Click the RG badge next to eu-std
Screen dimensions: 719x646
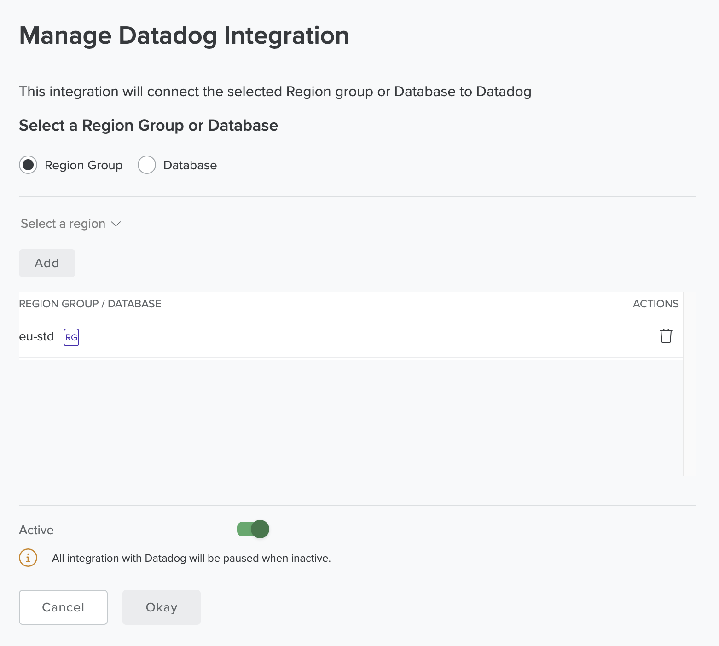(71, 337)
